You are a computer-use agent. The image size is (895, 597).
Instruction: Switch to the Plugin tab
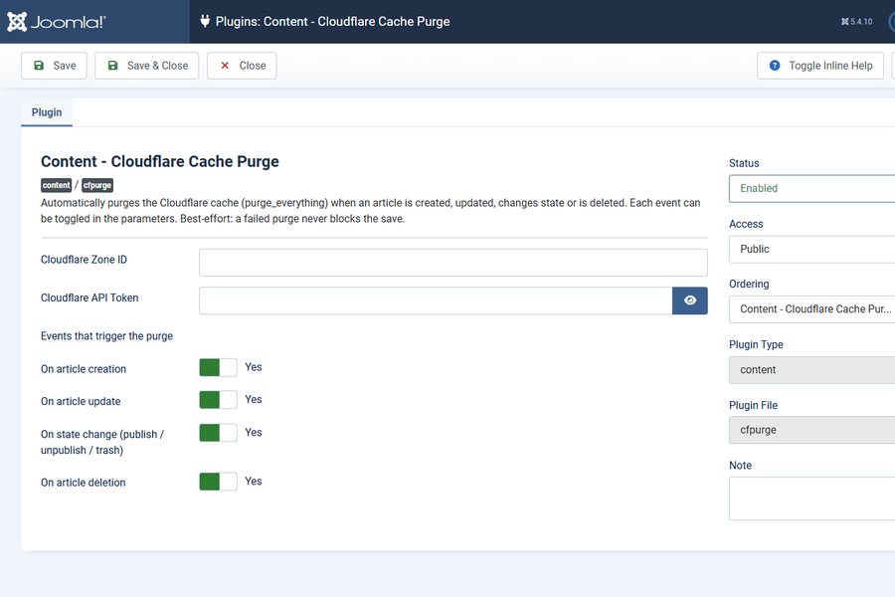tap(47, 112)
